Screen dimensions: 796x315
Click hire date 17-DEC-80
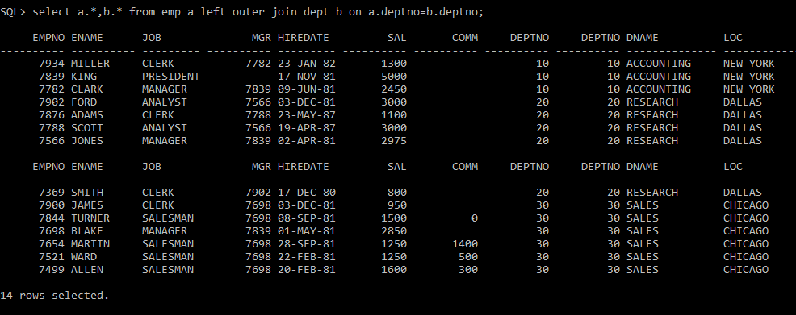coord(307,193)
